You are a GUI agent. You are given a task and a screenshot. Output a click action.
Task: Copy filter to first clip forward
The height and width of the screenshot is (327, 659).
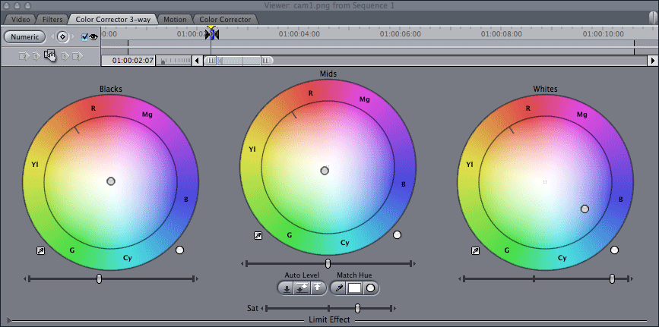pos(65,56)
